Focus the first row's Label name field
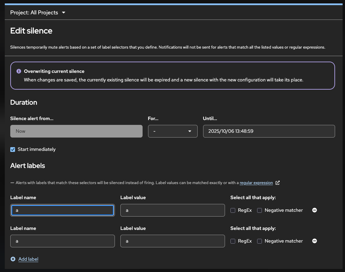The image size is (345, 272). pyautogui.click(x=63, y=210)
